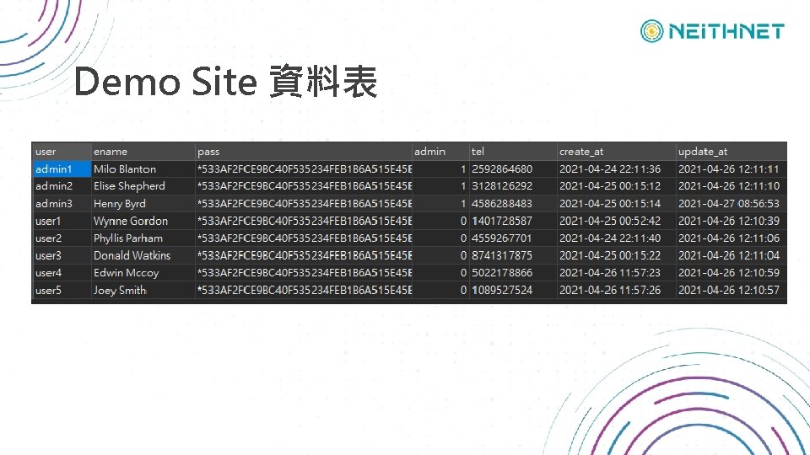Click the name 'Wynne Gordon'

tap(131, 222)
